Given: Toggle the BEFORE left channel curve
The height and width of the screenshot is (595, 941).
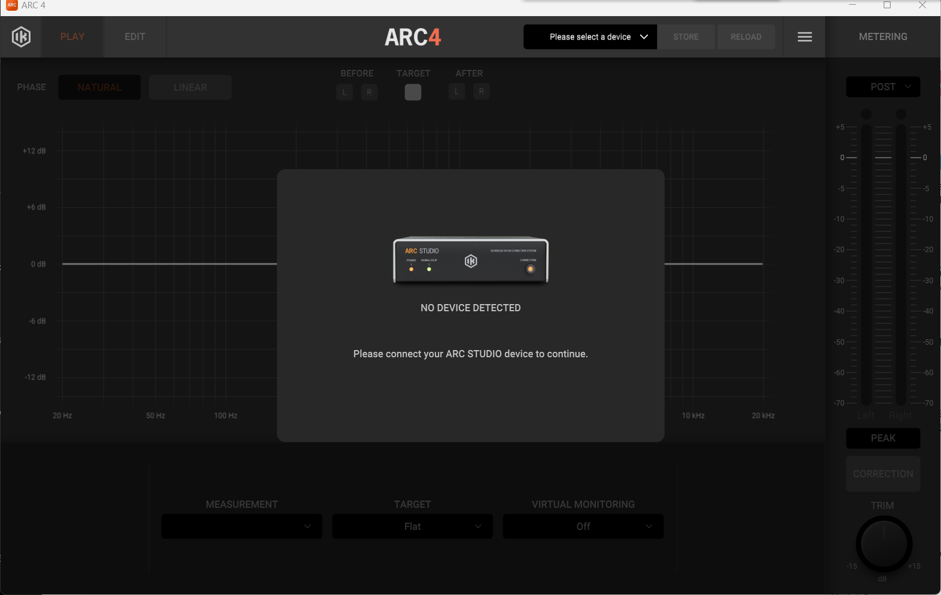Looking at the screenshot, I should click(x=345, y=92).
